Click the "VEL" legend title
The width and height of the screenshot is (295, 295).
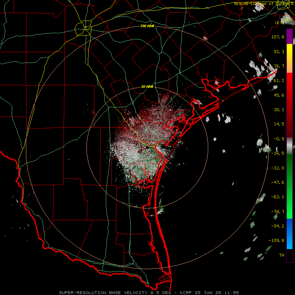tap(288, 19)
